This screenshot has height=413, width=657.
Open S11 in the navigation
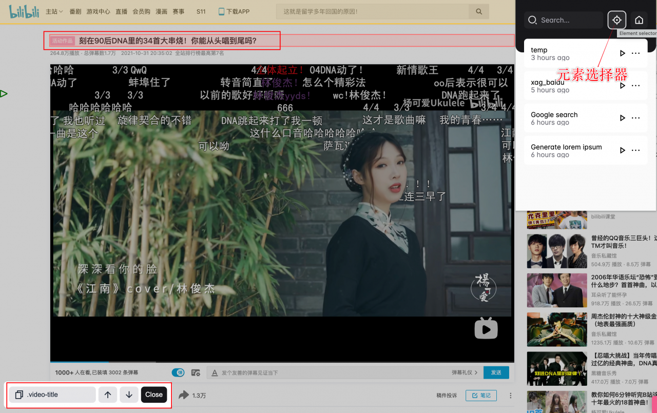pos(201,11)
